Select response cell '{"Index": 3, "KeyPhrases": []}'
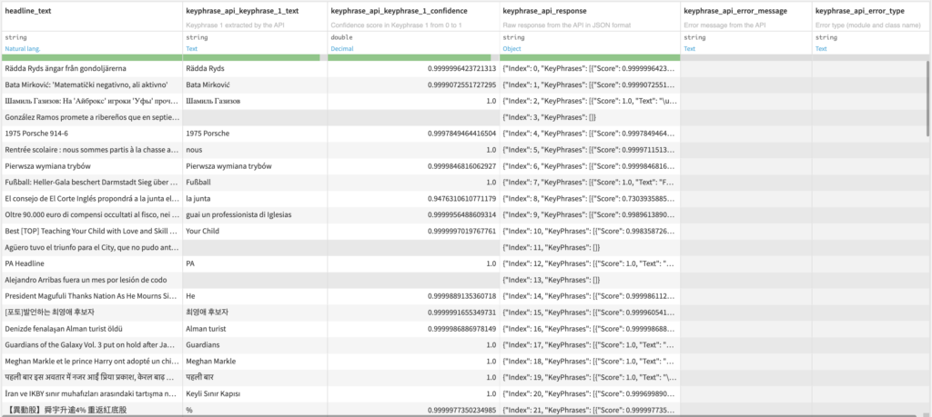 coord(590,117)
